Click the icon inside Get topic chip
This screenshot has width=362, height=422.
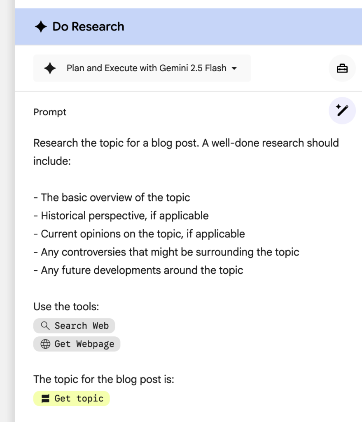pos(45,398)
